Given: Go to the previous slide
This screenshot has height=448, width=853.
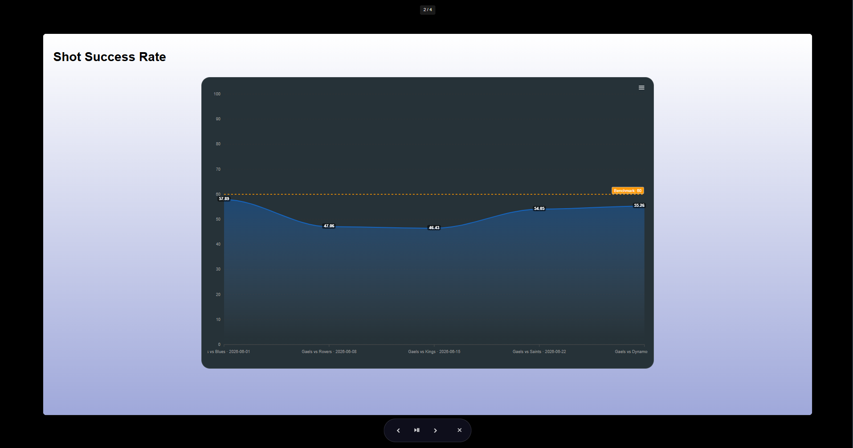Looking at the screenshot, I should click(x=398, y=431).
